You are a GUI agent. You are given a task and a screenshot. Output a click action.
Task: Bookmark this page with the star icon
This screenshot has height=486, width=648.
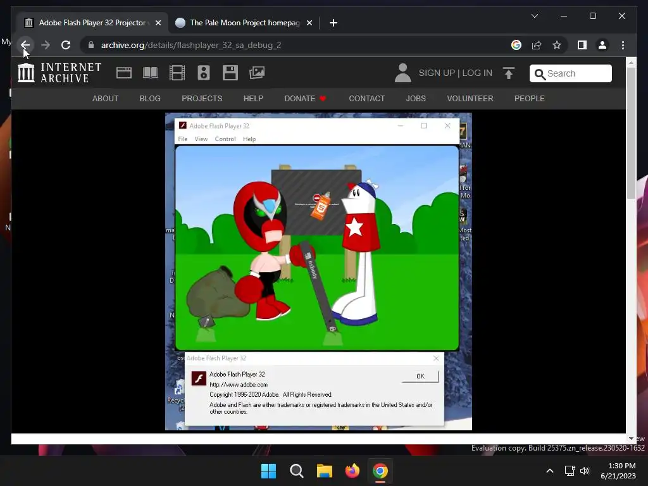557,45
